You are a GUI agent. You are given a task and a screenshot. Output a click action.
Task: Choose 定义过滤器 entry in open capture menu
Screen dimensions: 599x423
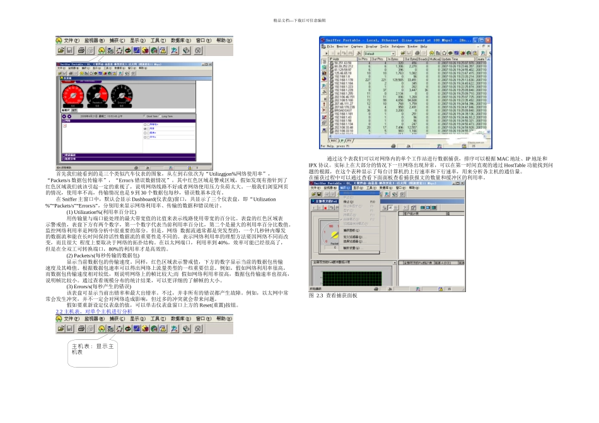click(359, 237)
